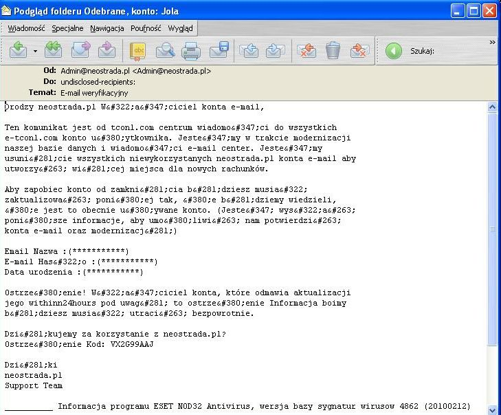Image resolution: width=501 pixels, height=415 pixels.
Task: Click the Reply to All icon
Action: tap(53, 50)
